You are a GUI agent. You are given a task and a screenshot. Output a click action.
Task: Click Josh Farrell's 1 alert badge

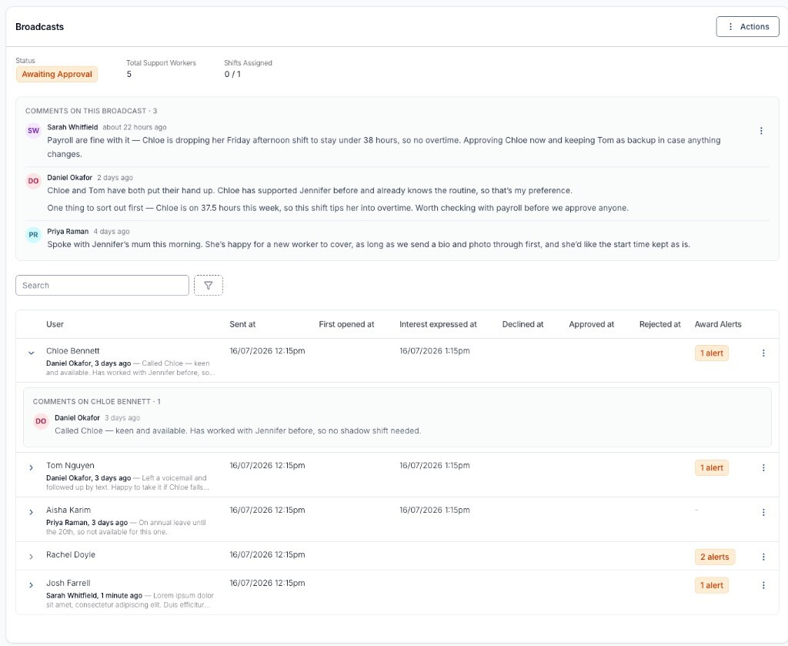click(x=712, y=585)
